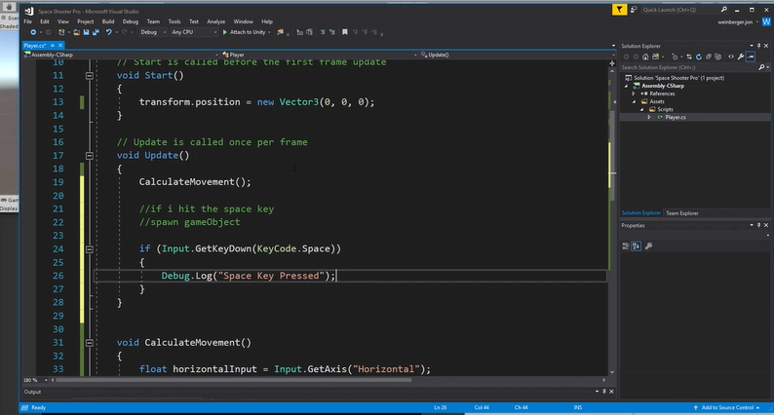Collapse the Scripts folder node
Image resolution: width=774 pixels, height=415 pixels.
click(641, 109)
